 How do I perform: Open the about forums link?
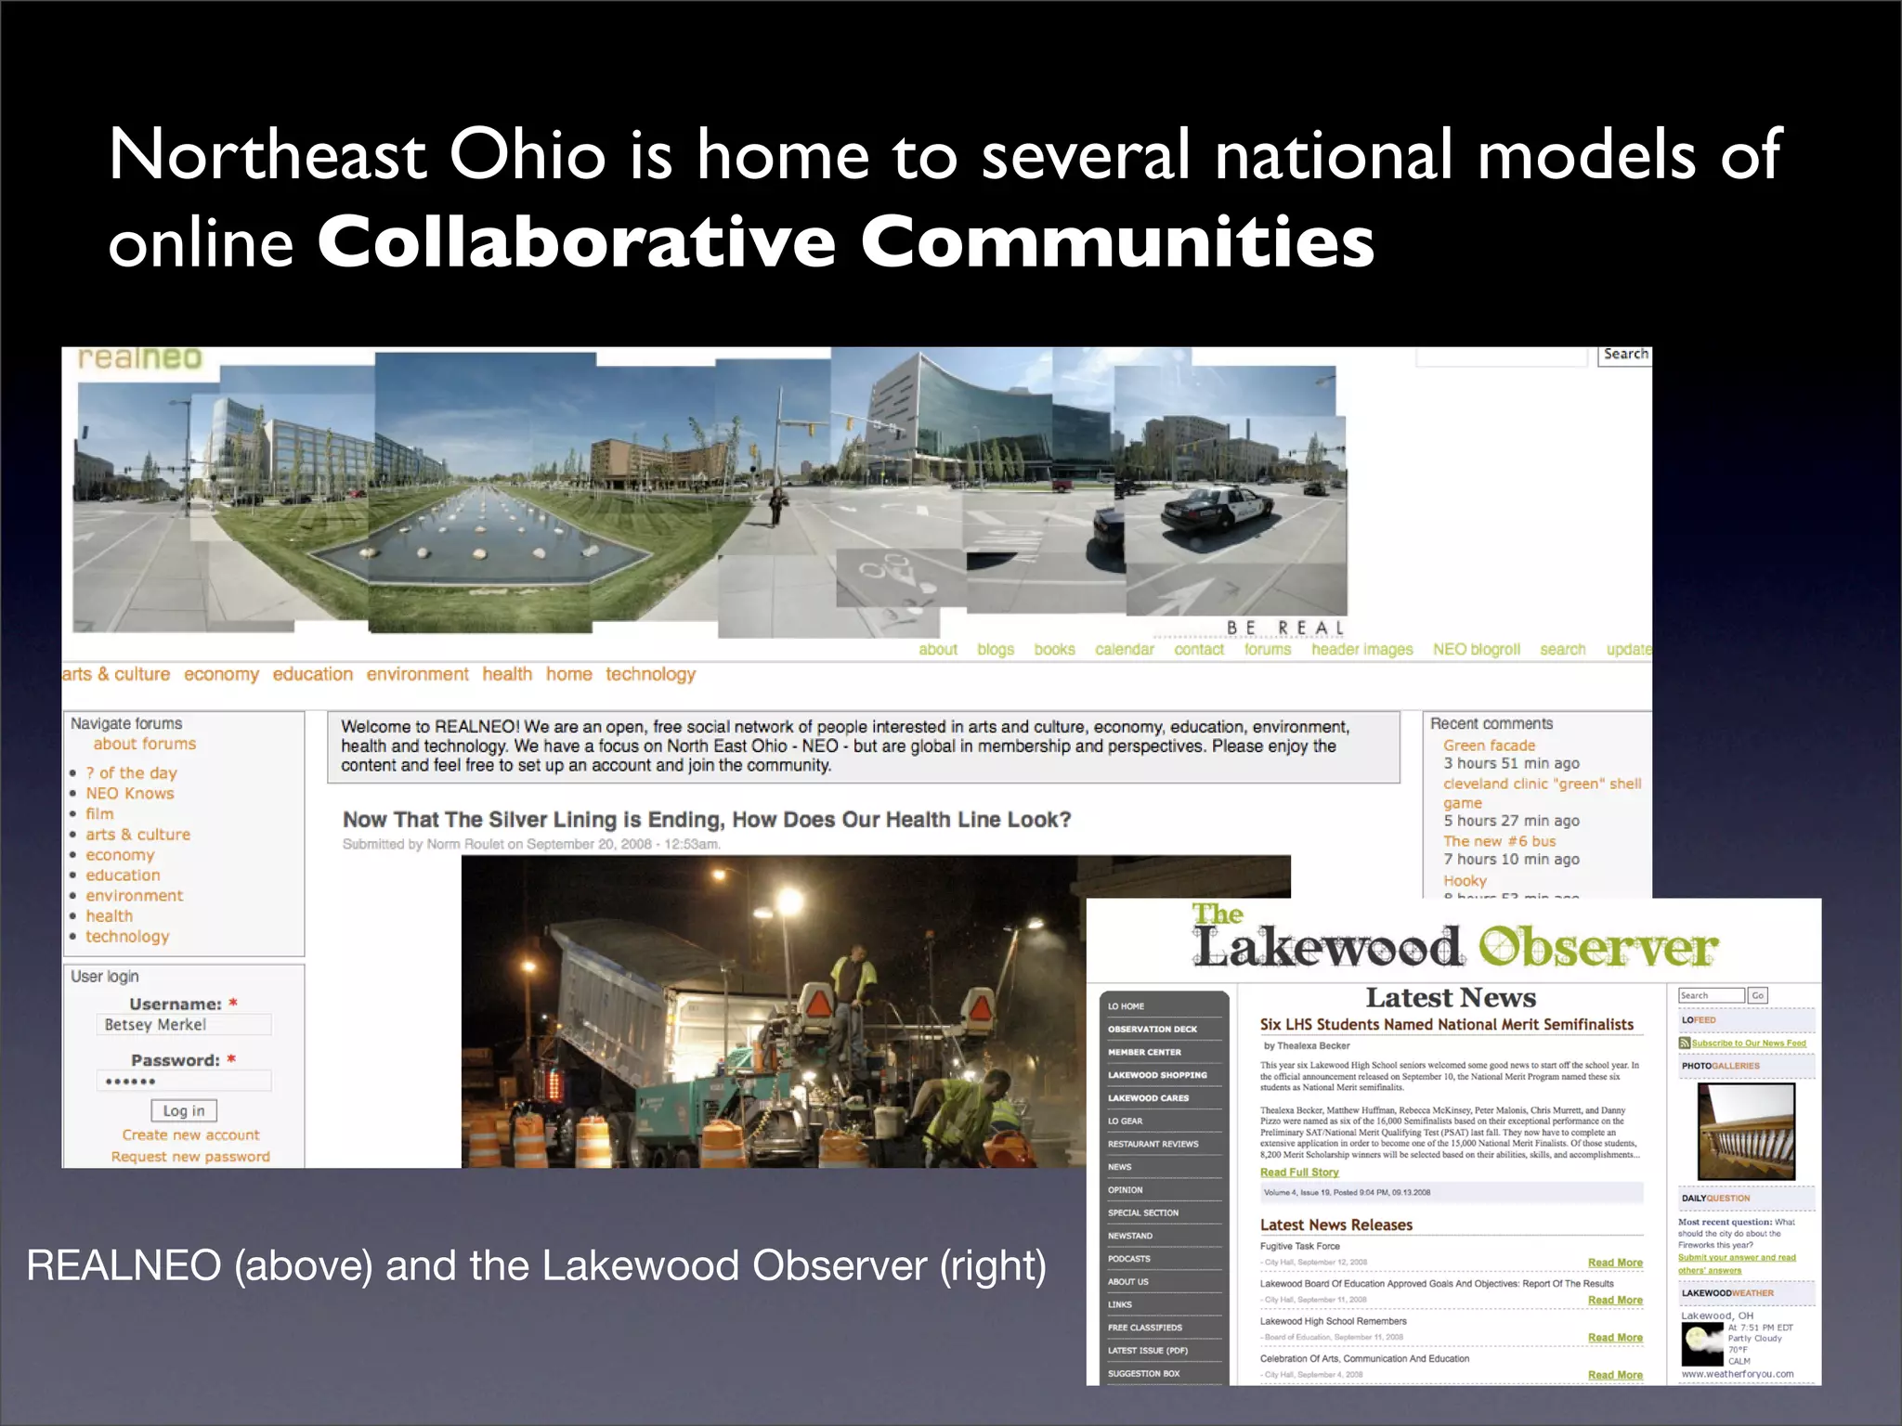pos(145,744)
